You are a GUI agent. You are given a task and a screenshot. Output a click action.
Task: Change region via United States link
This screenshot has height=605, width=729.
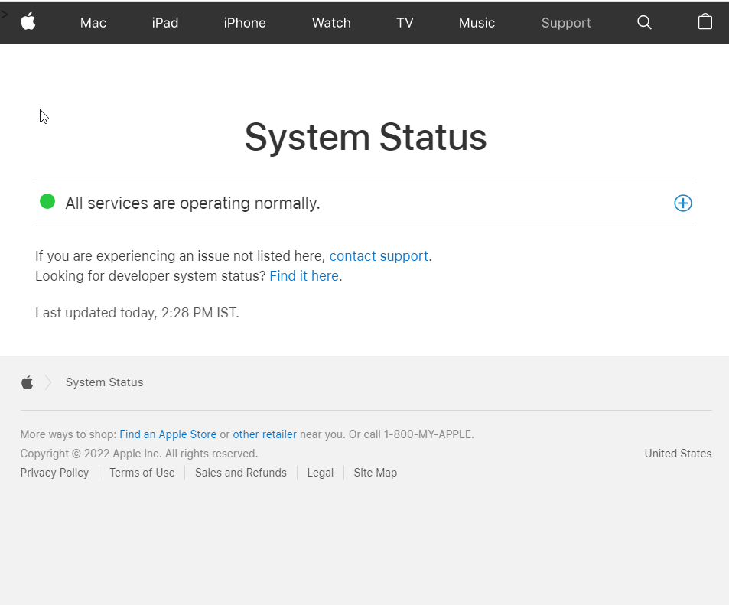tap(678, 454)
